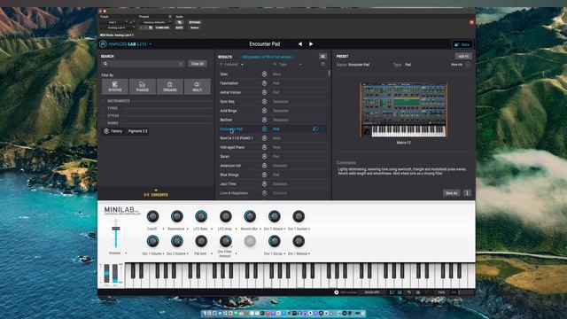Click the Add To button in Preset panel
Viewport: 567px width, 319px height.
click(x=463, y=57)
